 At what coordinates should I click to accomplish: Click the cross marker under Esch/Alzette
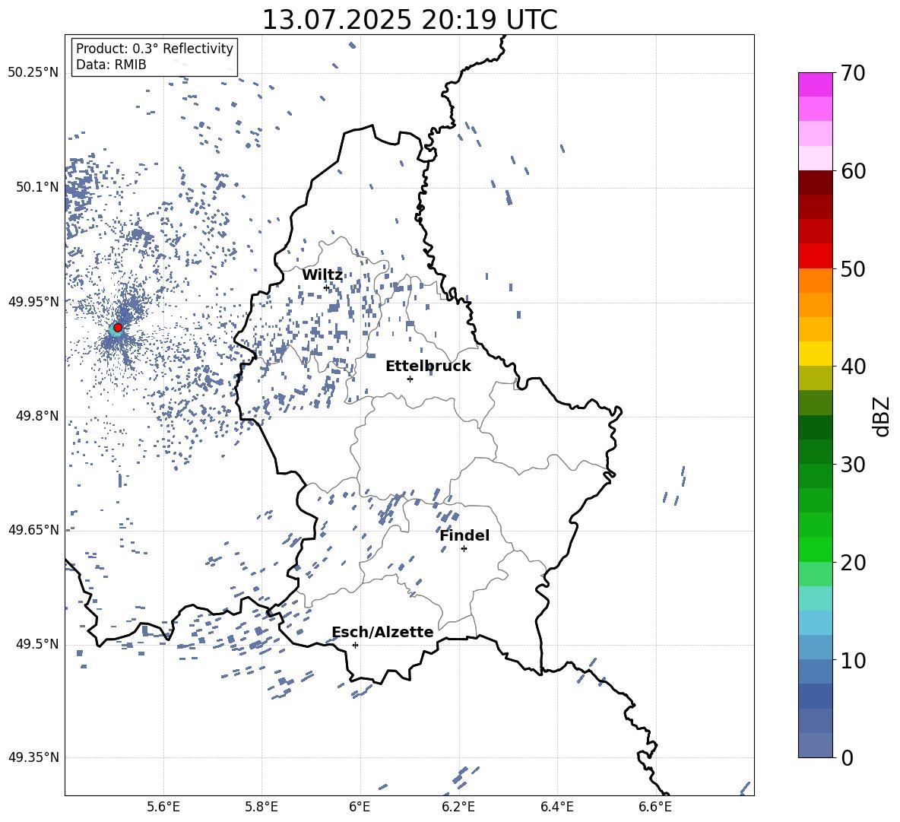tap(355, 645)
